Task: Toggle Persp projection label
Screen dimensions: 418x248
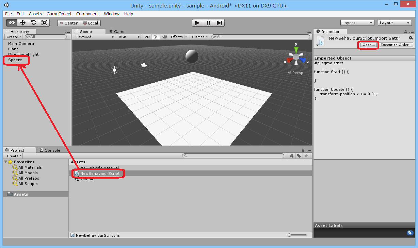Action: (x=295, y=73)
